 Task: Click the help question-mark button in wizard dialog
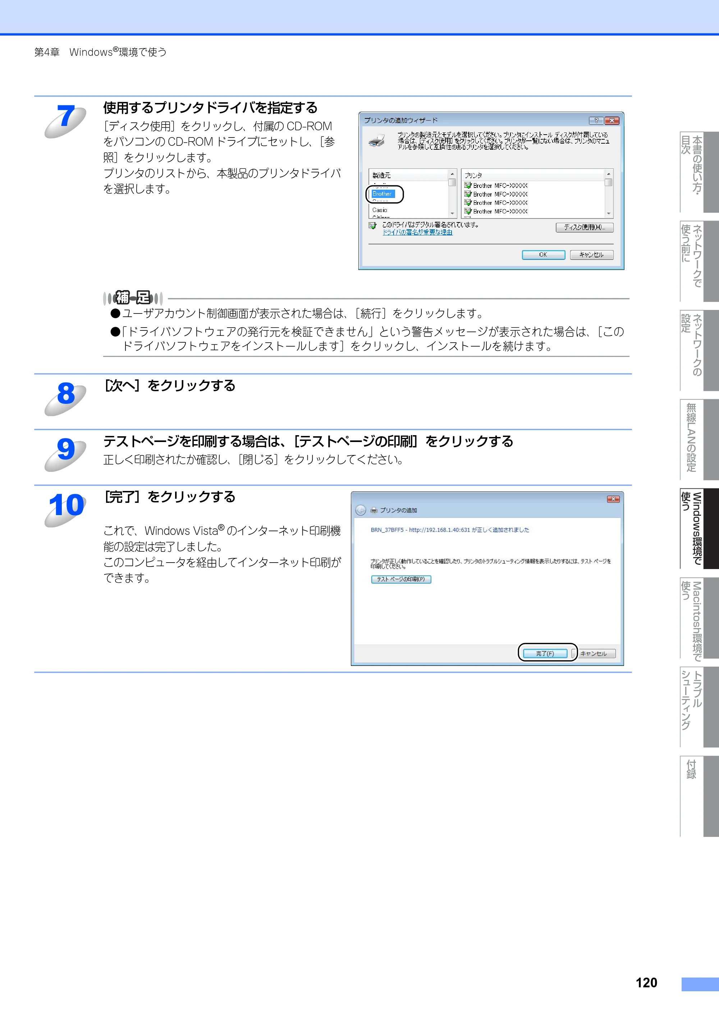[596, 120]
